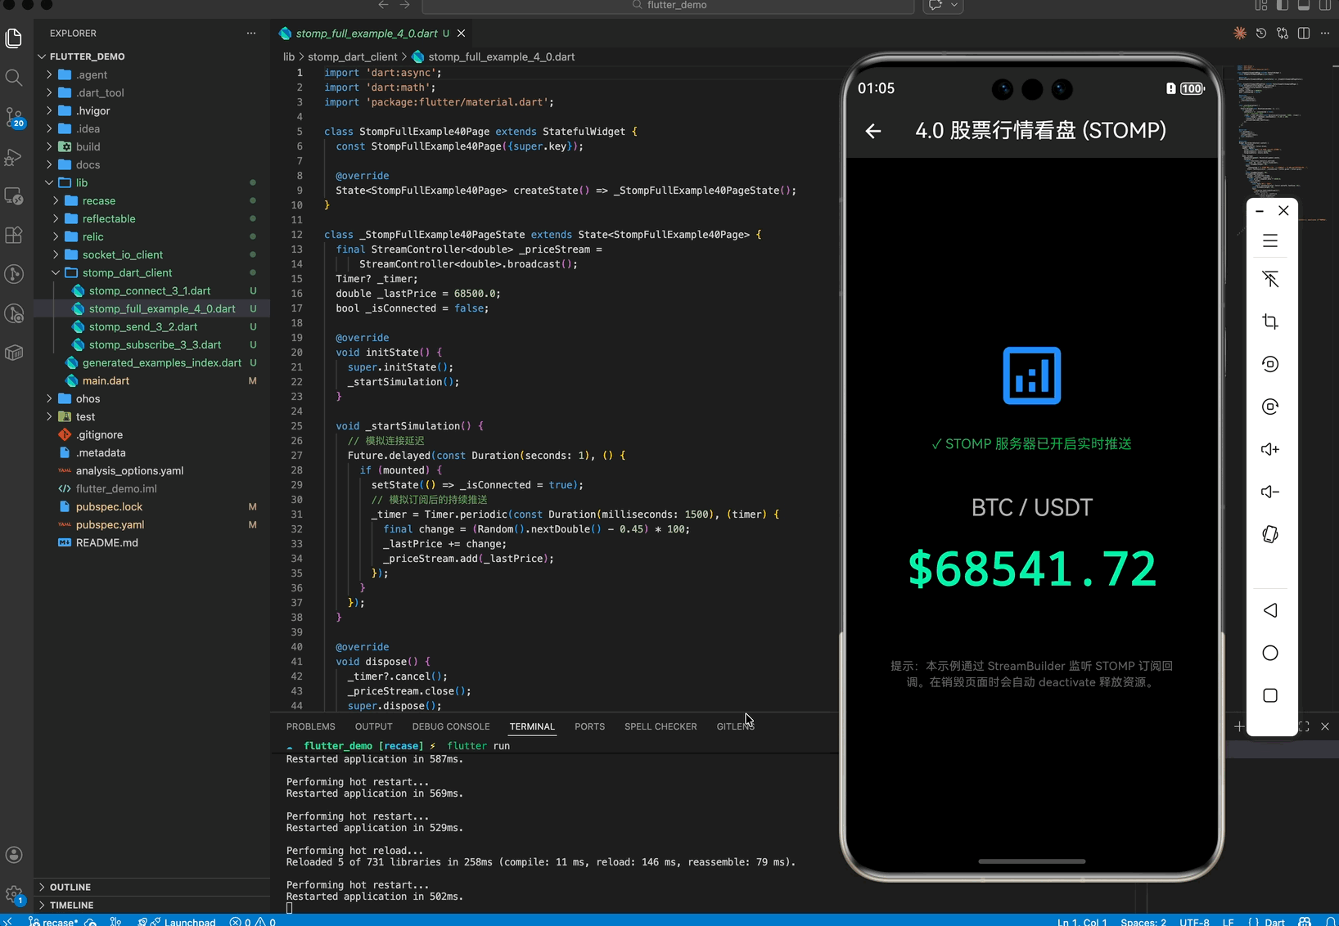The width and height of the screenshot is (1339, 926).
Task: Toggle the secondary side bar layout button
Action: 1325,6
